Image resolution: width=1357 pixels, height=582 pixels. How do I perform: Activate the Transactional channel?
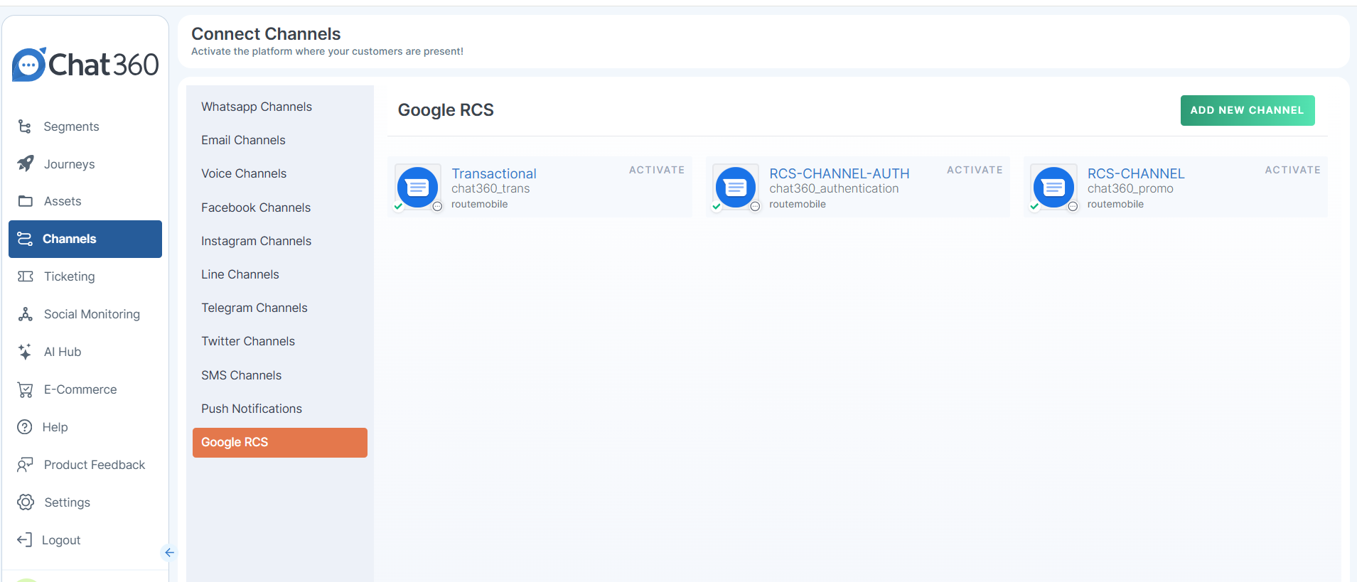coord(657,170)
